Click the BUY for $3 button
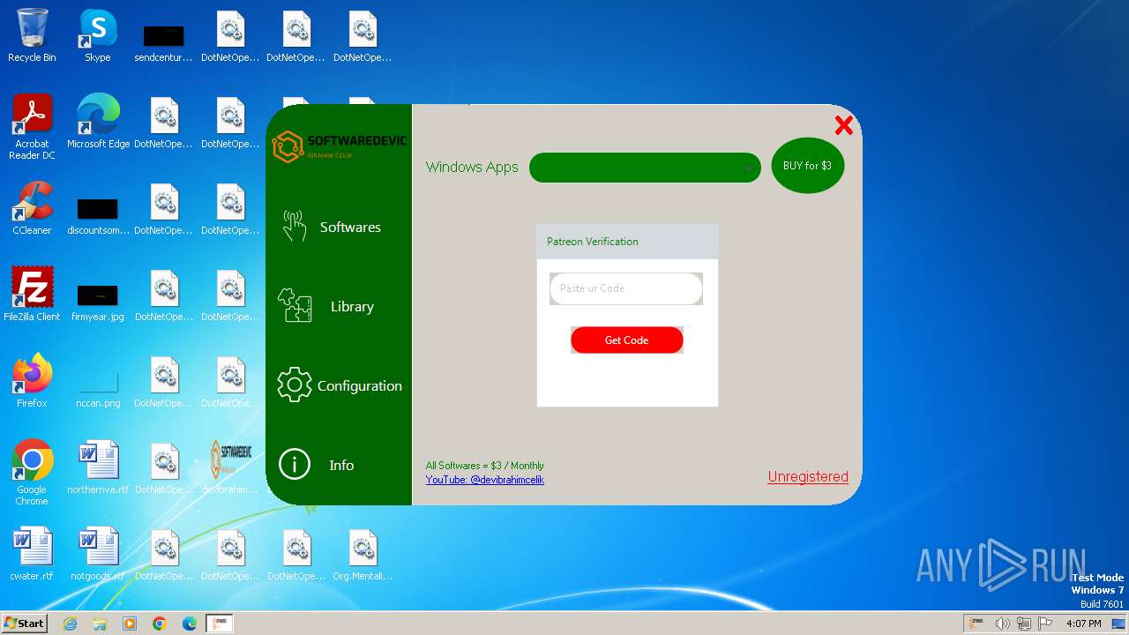 pyautogui.click(x=807, y=166)
